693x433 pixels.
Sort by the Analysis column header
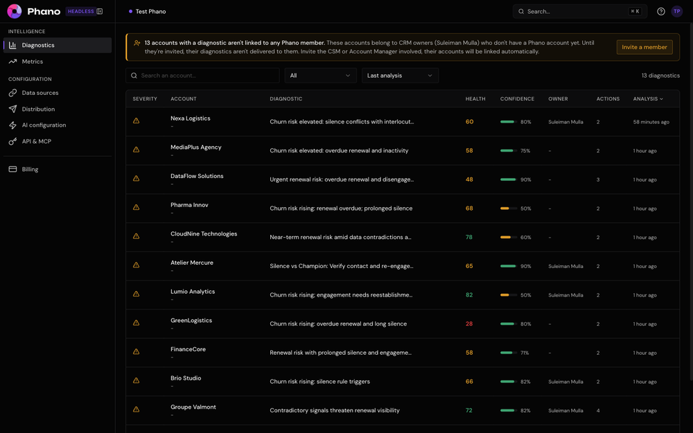648,99
